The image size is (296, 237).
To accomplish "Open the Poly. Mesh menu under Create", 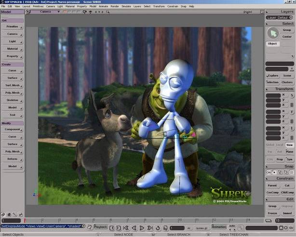I will (x=12, y=93).
